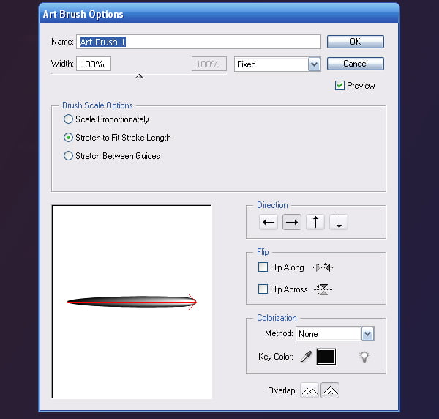Open colorization tips lightbulb
Image resolution: width=439 pixels, height=419 pixels.
(364, 357)
